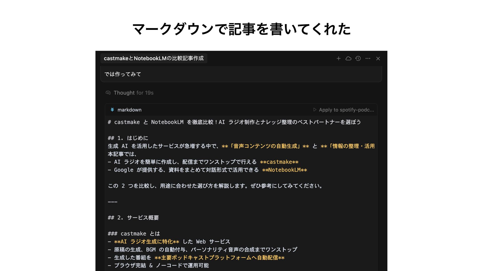Click Apply to spotify-podc... button
This screenshot has width=483, height=271.
344,110
